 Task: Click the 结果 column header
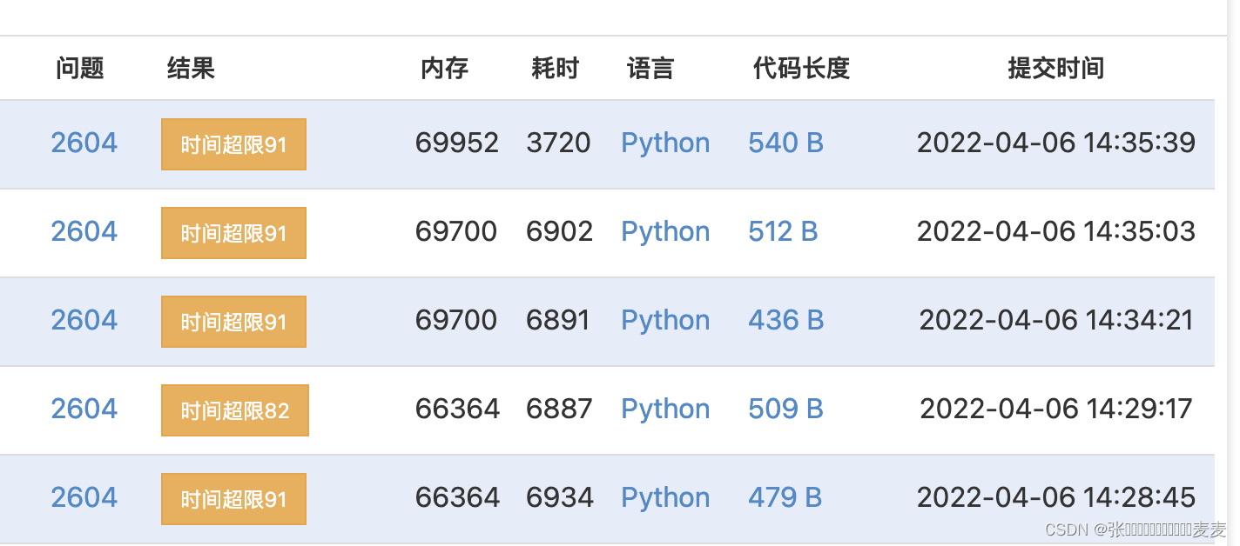coord(191,68)
